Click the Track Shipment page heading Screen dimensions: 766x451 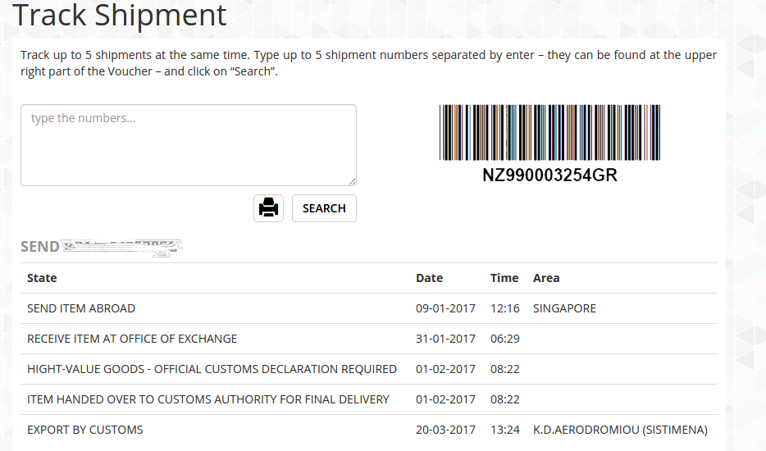point(120,15)
